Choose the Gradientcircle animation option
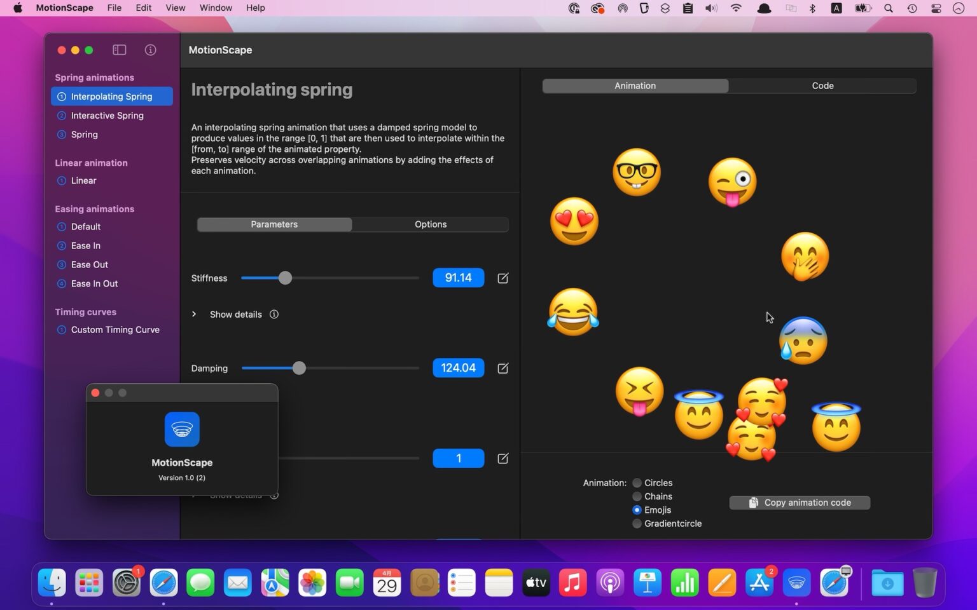The image size is (977, 610). [x=637, y=524]
